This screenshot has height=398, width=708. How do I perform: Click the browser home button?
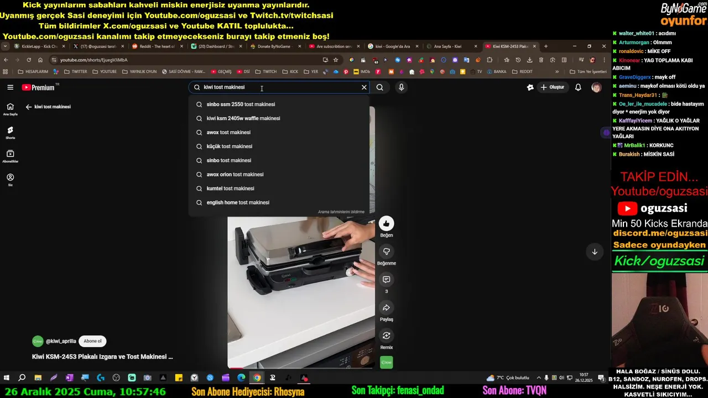[x=40, y=60]
